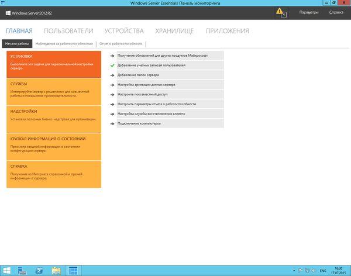Screen dimensions: 351x276
Task: Click the window system menu icon
Action: pos(2,3)
